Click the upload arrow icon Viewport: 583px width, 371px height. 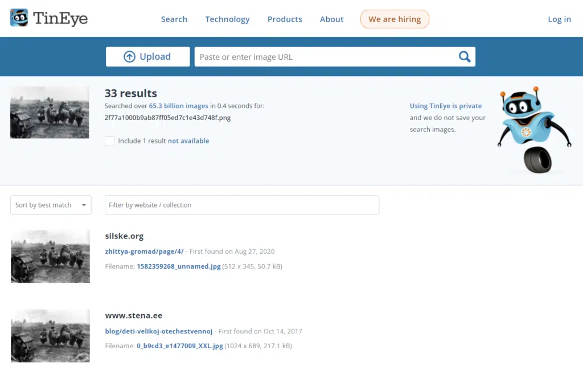(x=130, y=57)
